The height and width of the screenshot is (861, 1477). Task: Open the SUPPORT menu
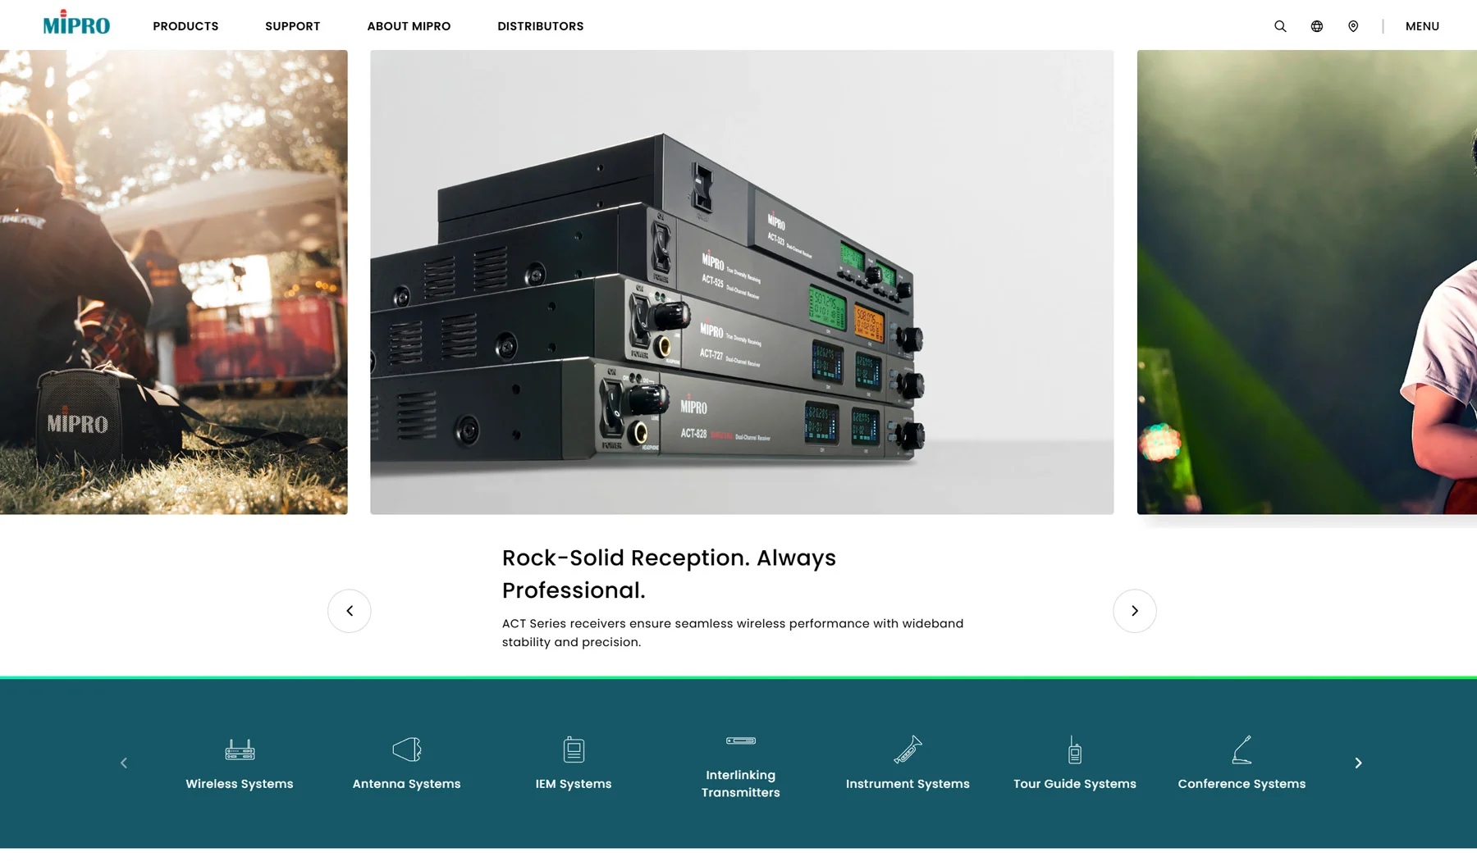[292, 26]
